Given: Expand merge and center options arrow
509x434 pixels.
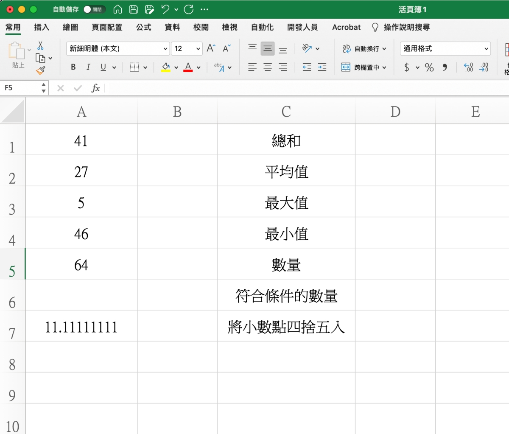Looking at the screenshot, I should pyautogui.click(x=384, y=67).
